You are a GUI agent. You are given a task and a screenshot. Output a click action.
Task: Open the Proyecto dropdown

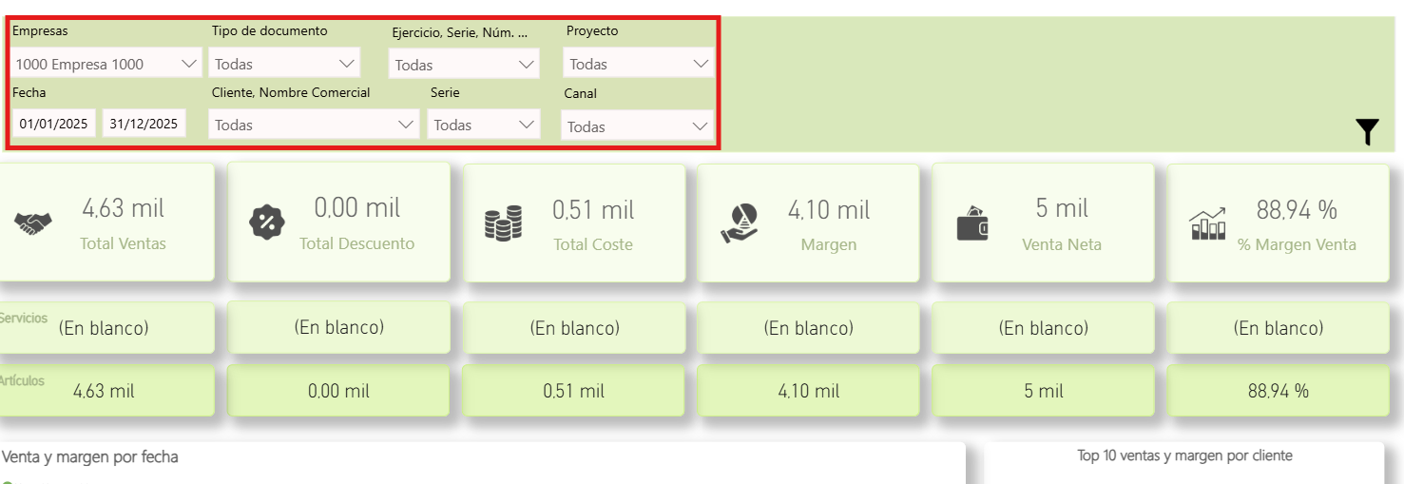[x=638, y=65]
